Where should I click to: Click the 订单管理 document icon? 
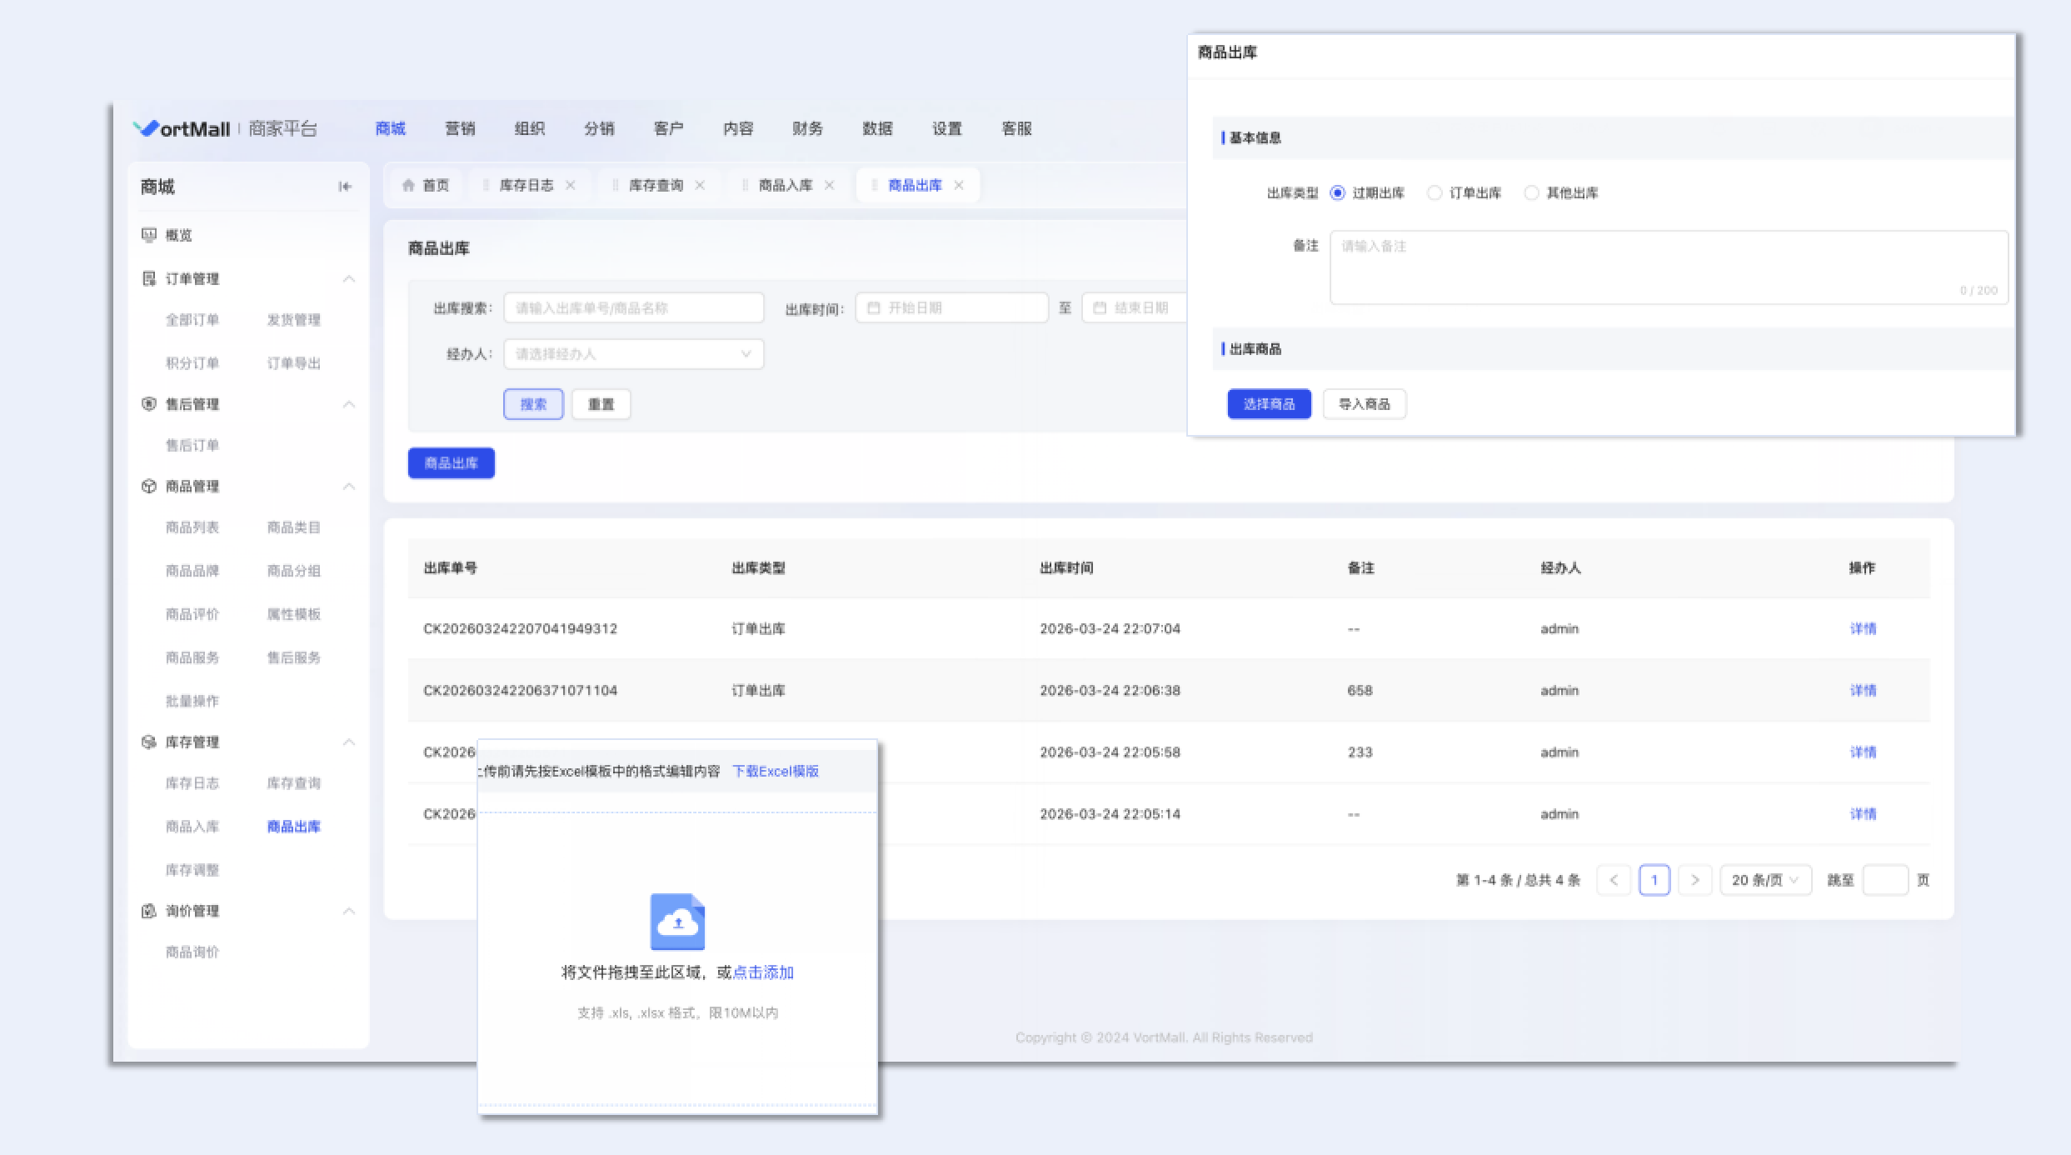[149, 278]
